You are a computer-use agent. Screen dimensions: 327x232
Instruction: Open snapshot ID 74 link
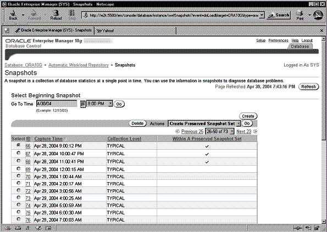28,205
